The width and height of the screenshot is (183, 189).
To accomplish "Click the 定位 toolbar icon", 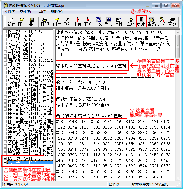I will pos(162,22).
